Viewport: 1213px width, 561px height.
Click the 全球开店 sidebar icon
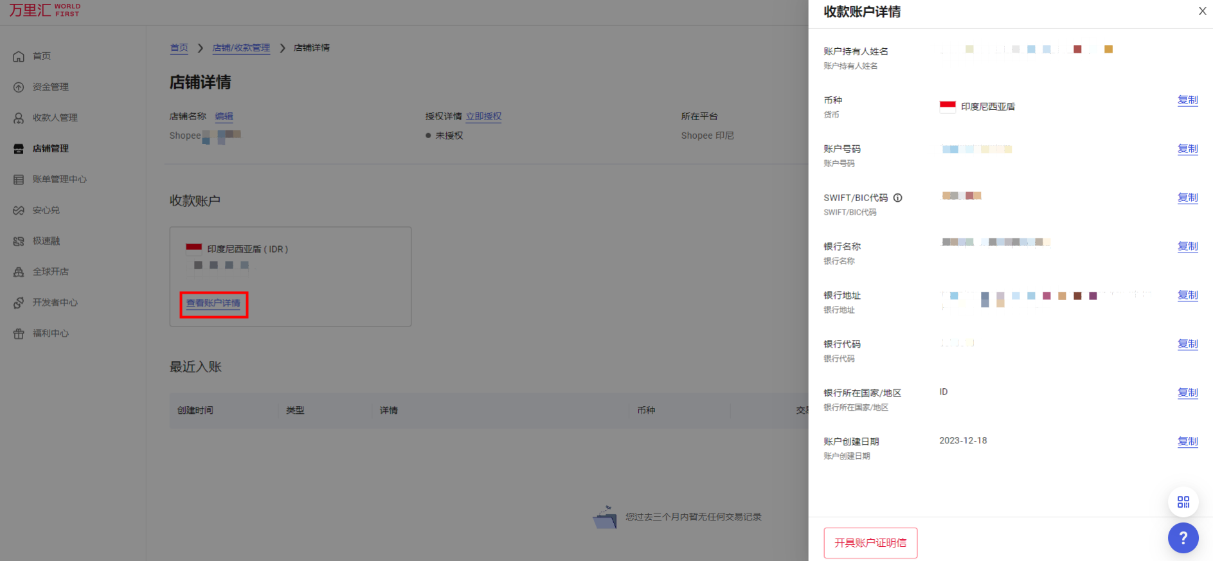tap(19, 272)
